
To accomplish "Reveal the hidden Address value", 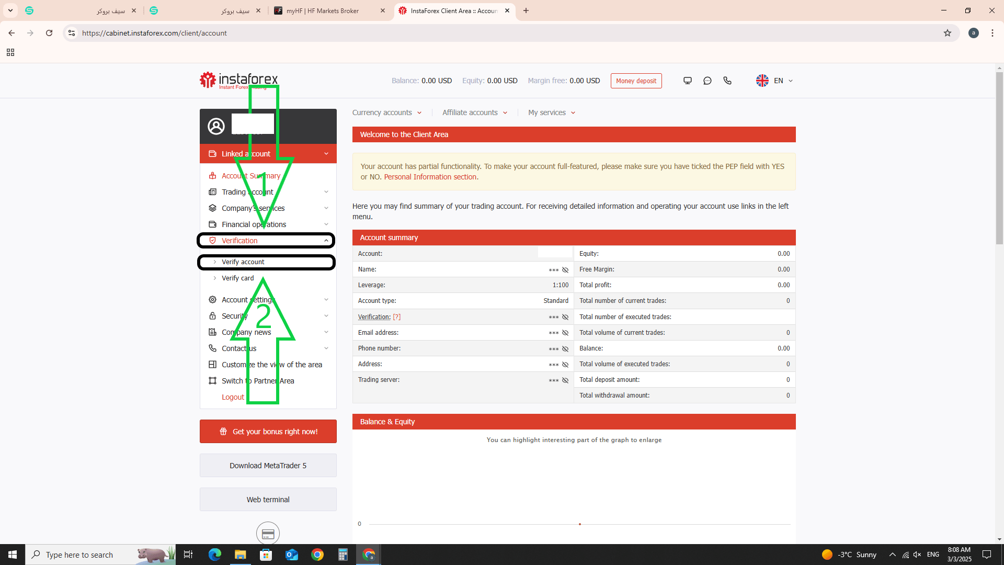I will (x=565, y=364).
